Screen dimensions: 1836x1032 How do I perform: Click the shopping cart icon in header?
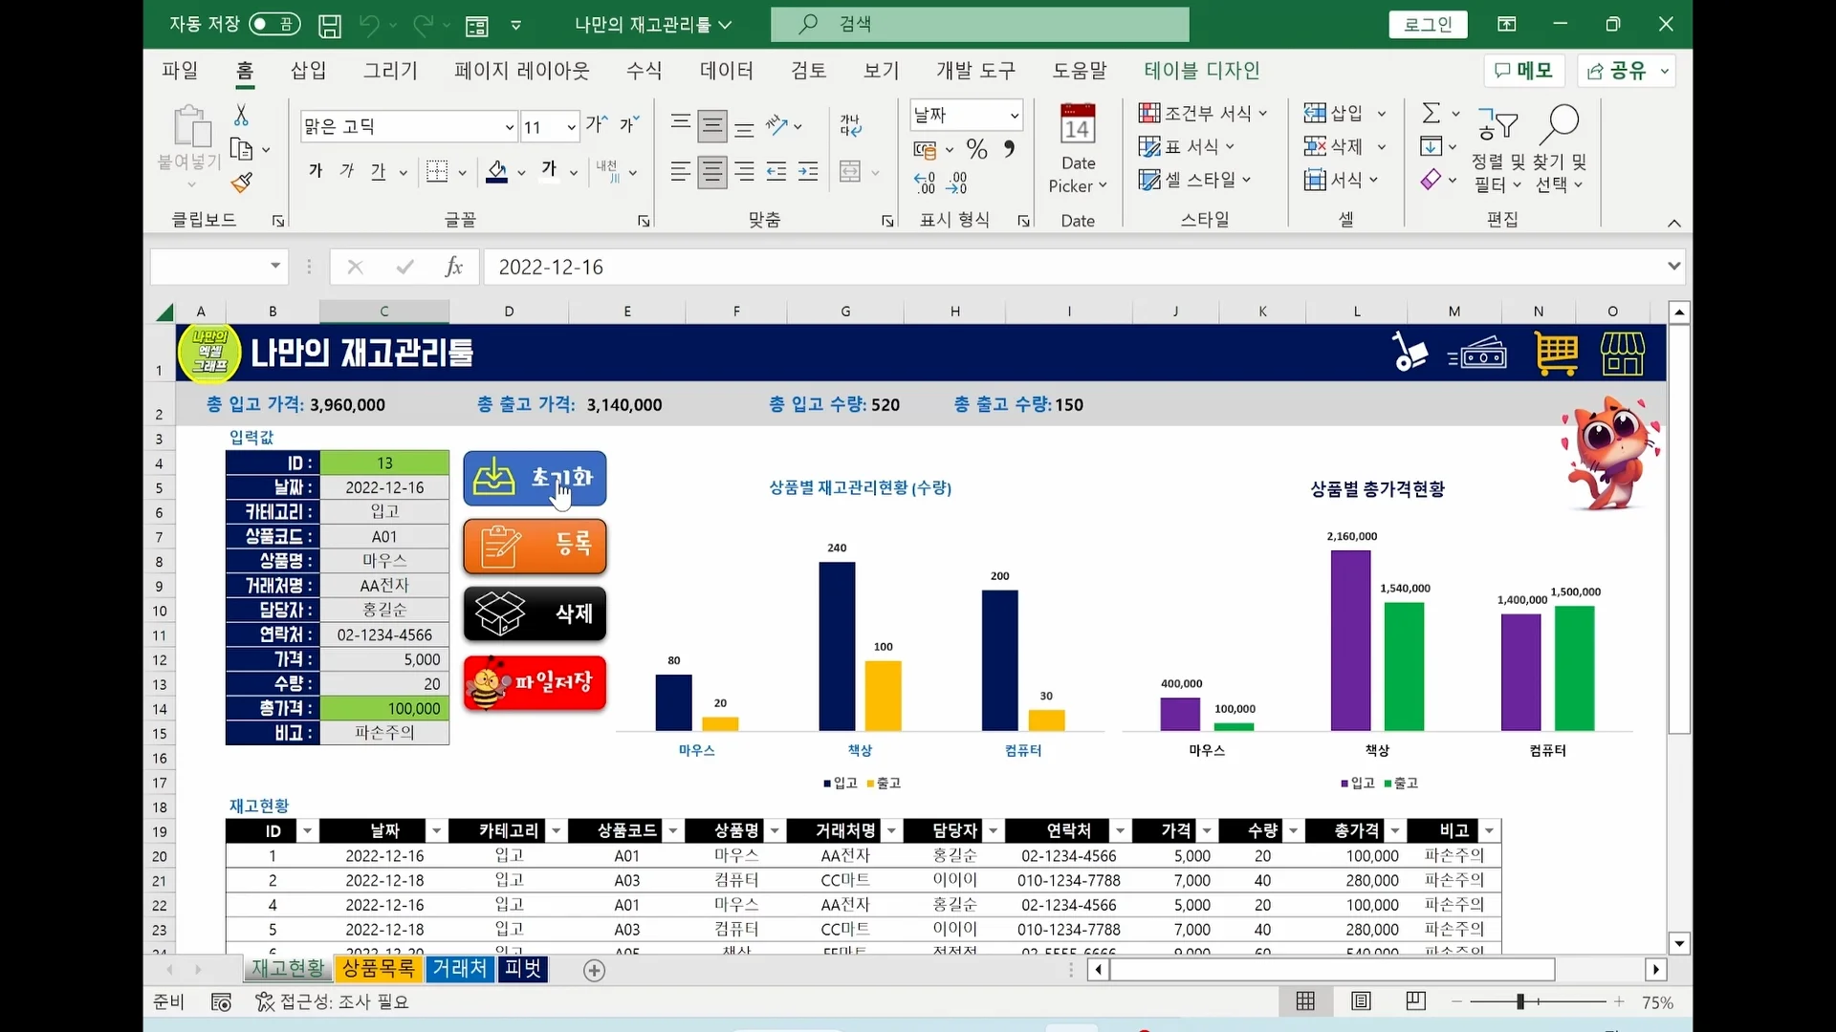pos(1556,354)
